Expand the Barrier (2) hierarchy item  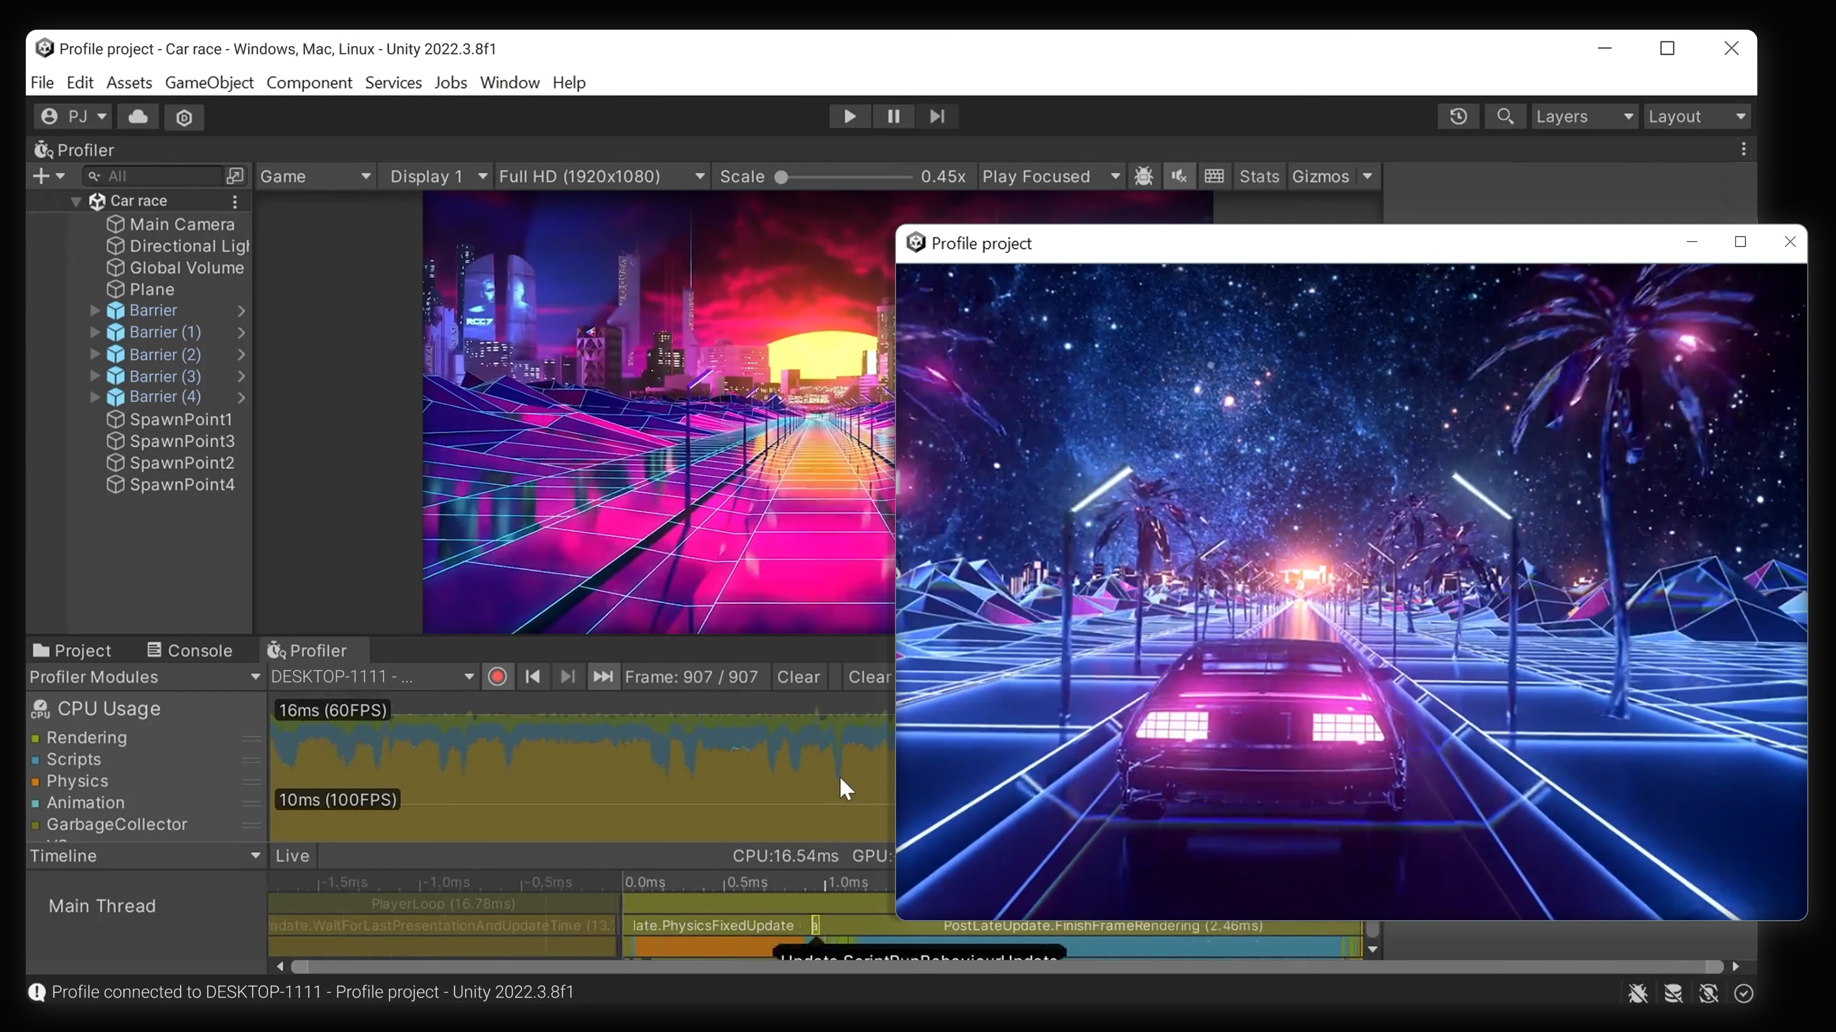coord(95,354)
